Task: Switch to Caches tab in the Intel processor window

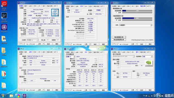Action: coord(26,6)
